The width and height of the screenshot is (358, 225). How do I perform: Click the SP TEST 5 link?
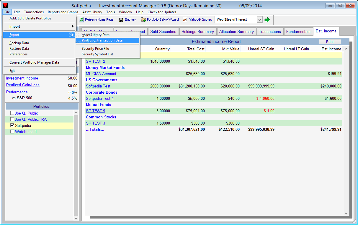pyautogui.click(x=95, y=111)
